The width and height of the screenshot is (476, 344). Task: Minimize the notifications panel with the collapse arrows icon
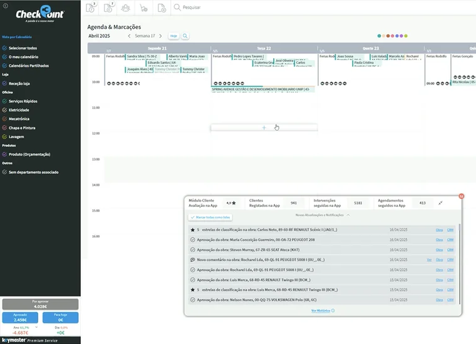(440, 203)
